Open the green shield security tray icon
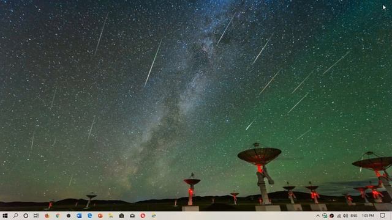 325,216
